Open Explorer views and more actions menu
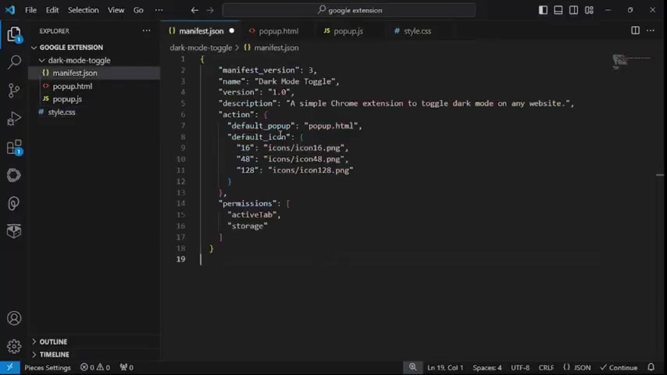Viewport: 667px width, 375px height. [x=146, y=30]
